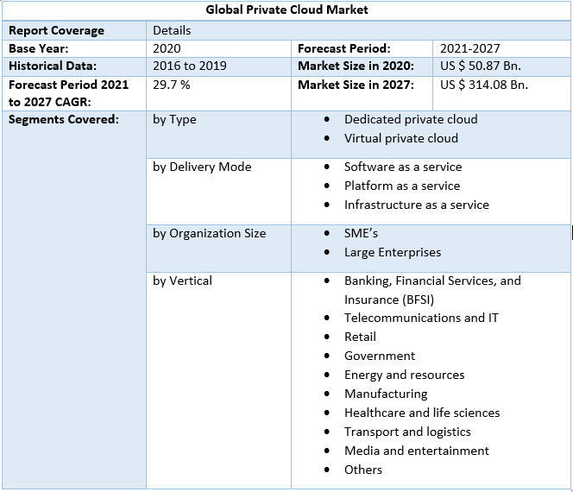Click the US $ 314.08 Bn. value
The image size is (573, 492).
[483, 85]
